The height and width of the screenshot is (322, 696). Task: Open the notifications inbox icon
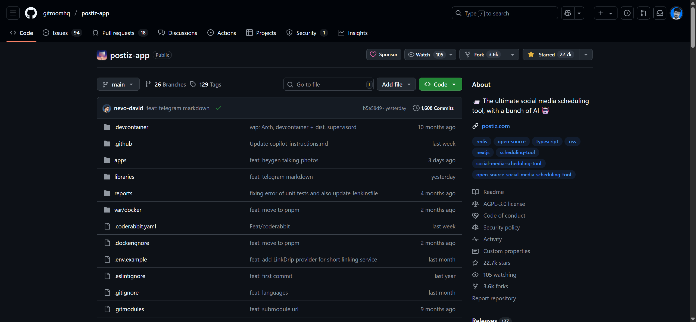coord(660,13)
